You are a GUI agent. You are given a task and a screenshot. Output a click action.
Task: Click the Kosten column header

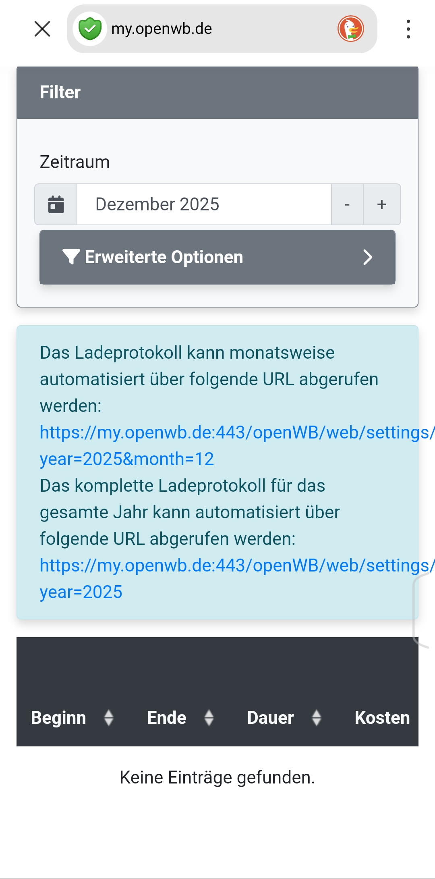382,718
